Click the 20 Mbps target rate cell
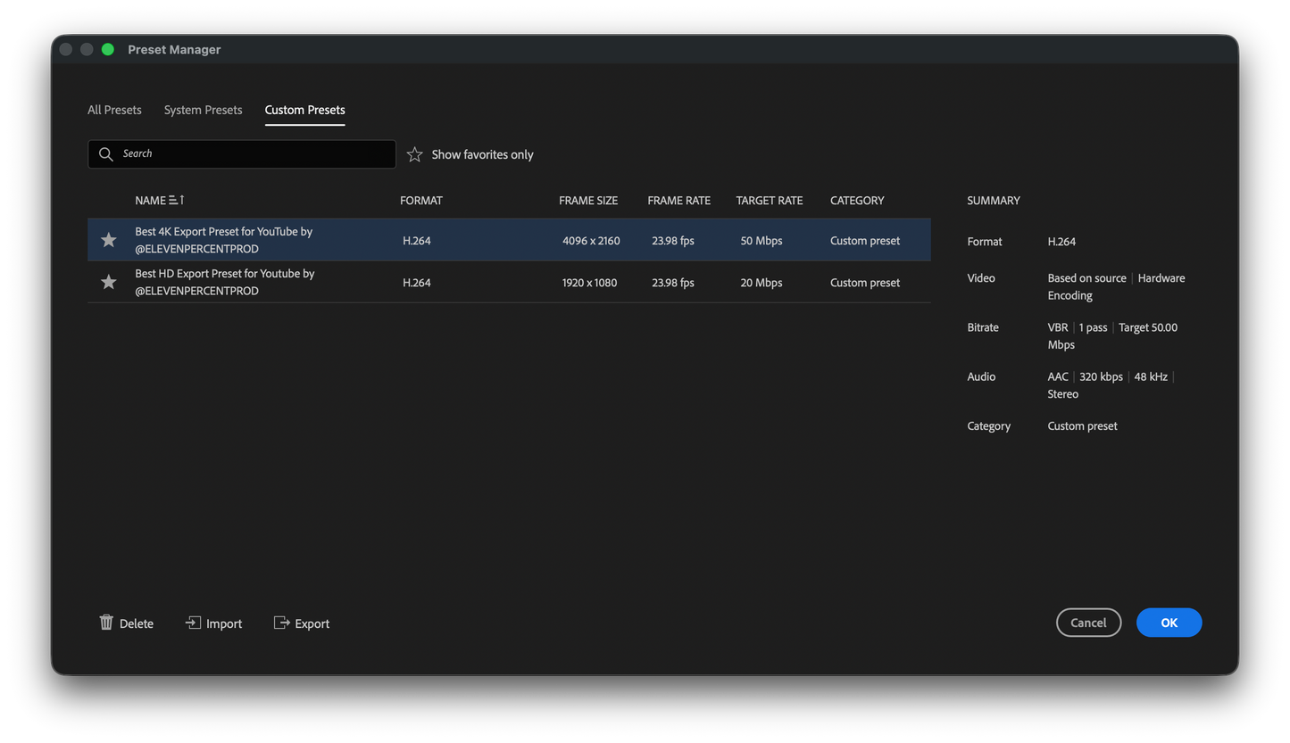 coord(762,283)
